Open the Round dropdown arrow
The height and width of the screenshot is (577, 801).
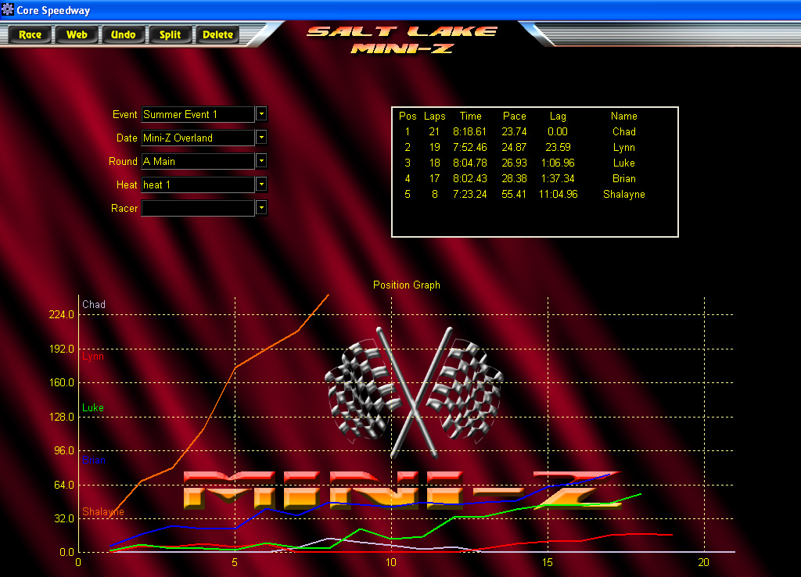[x=261, y=161]
